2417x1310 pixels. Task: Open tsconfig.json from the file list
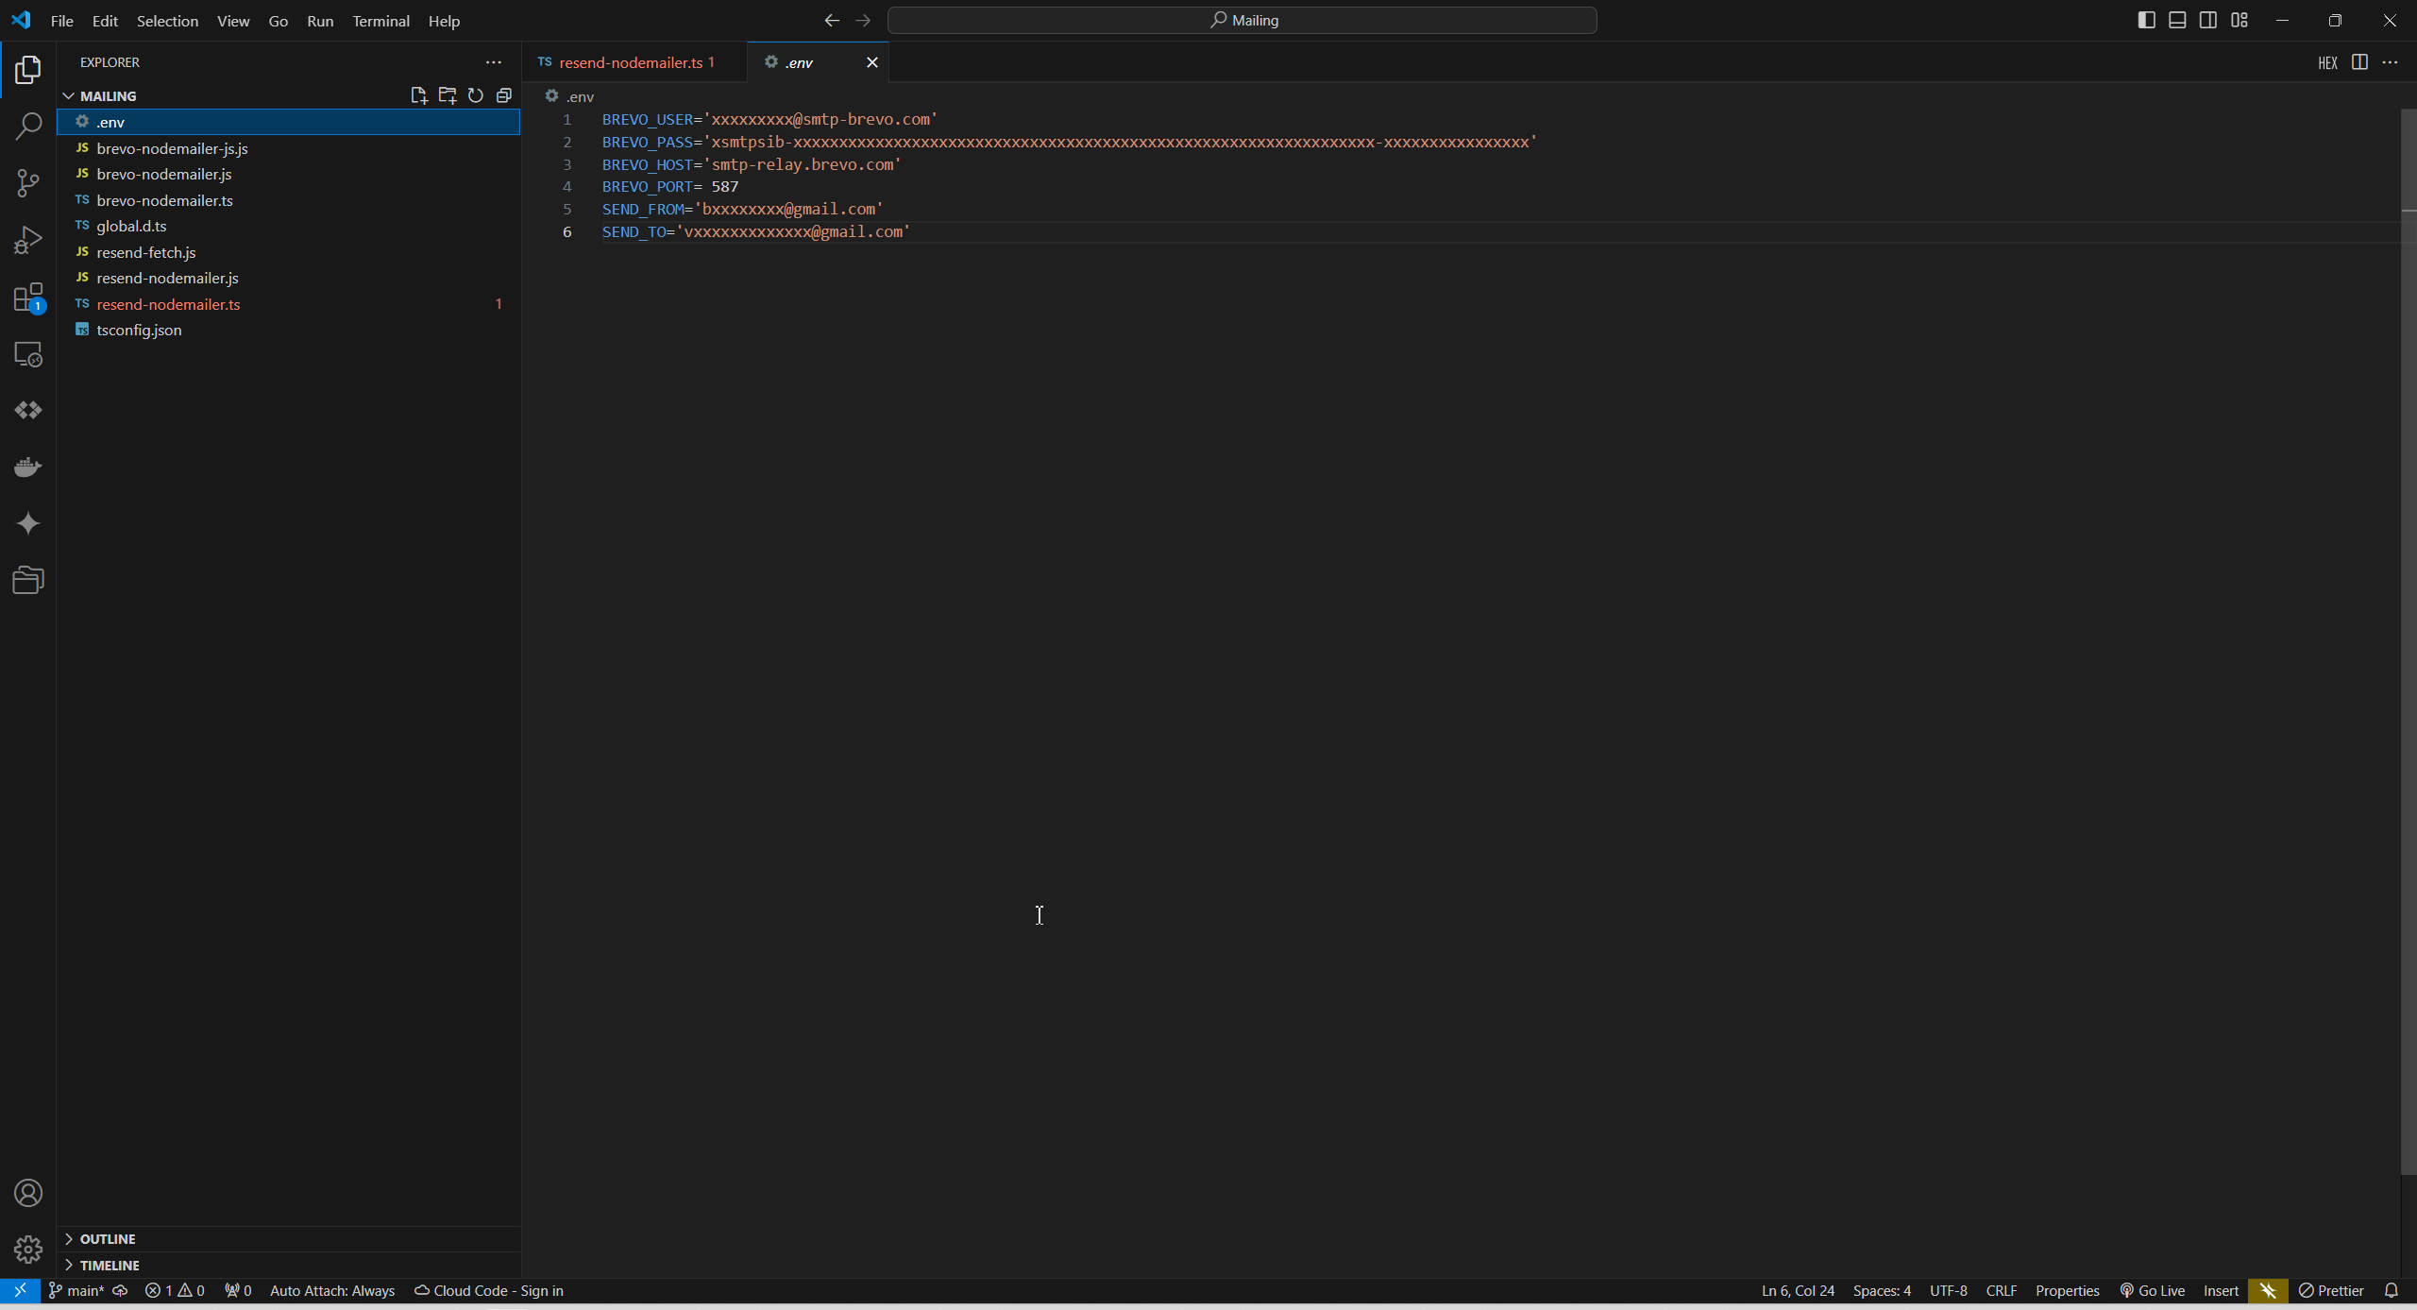tap(139, 330)
